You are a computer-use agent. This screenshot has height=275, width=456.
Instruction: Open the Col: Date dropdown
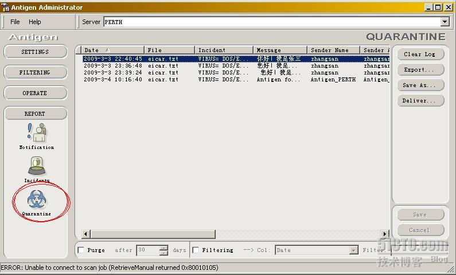354,250
